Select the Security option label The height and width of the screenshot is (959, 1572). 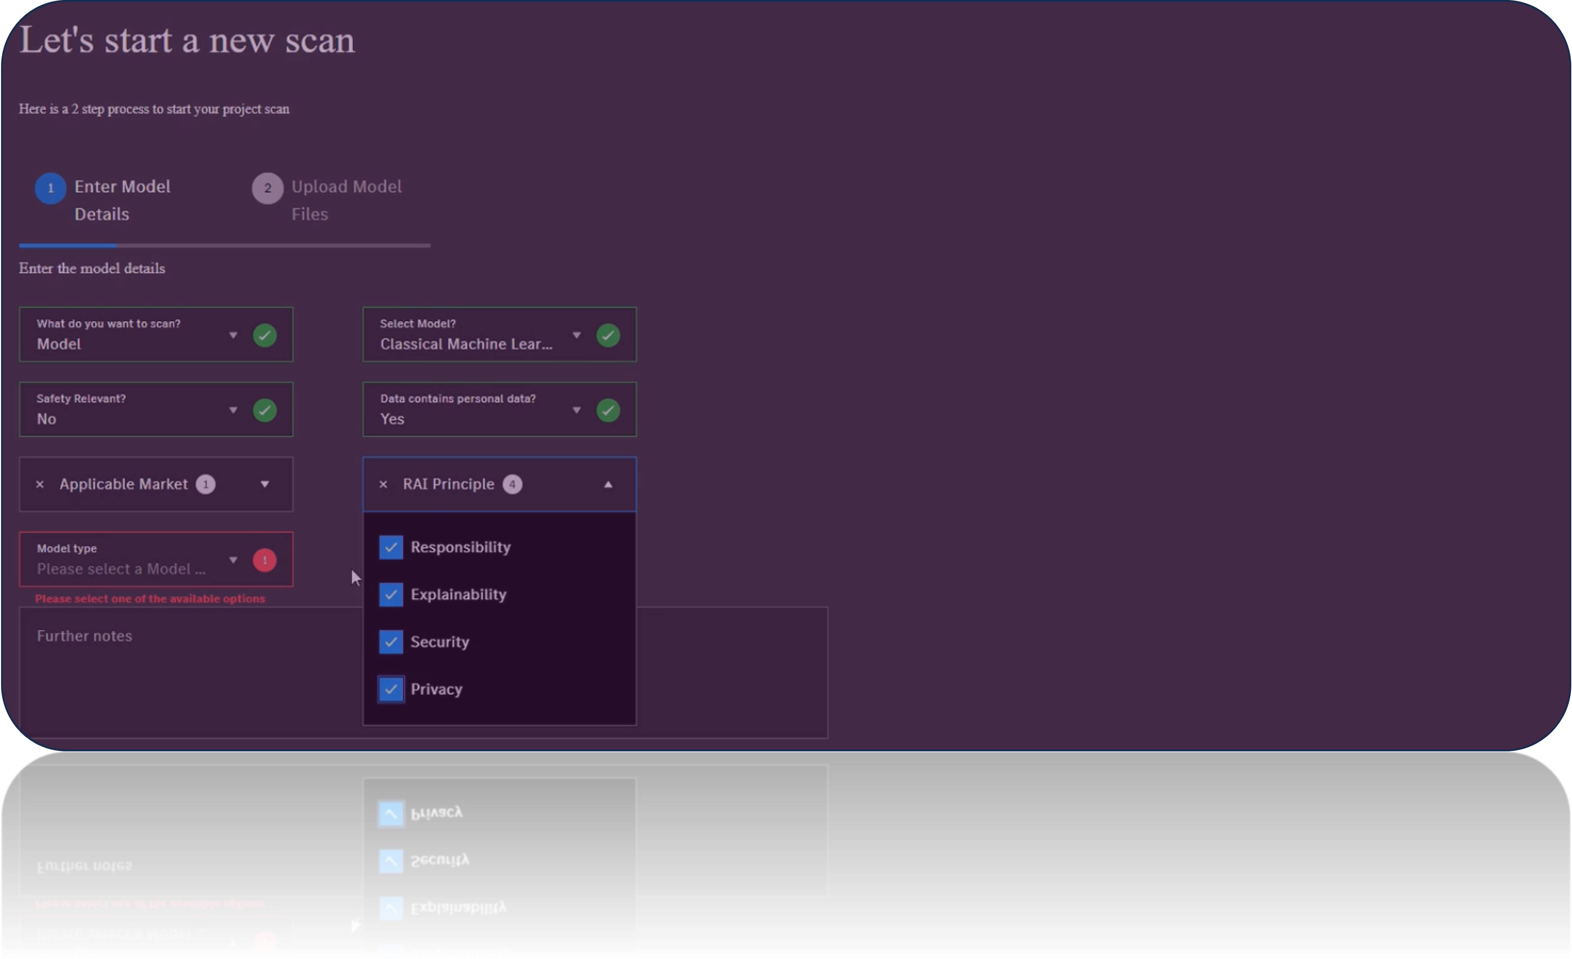(440, 642)
